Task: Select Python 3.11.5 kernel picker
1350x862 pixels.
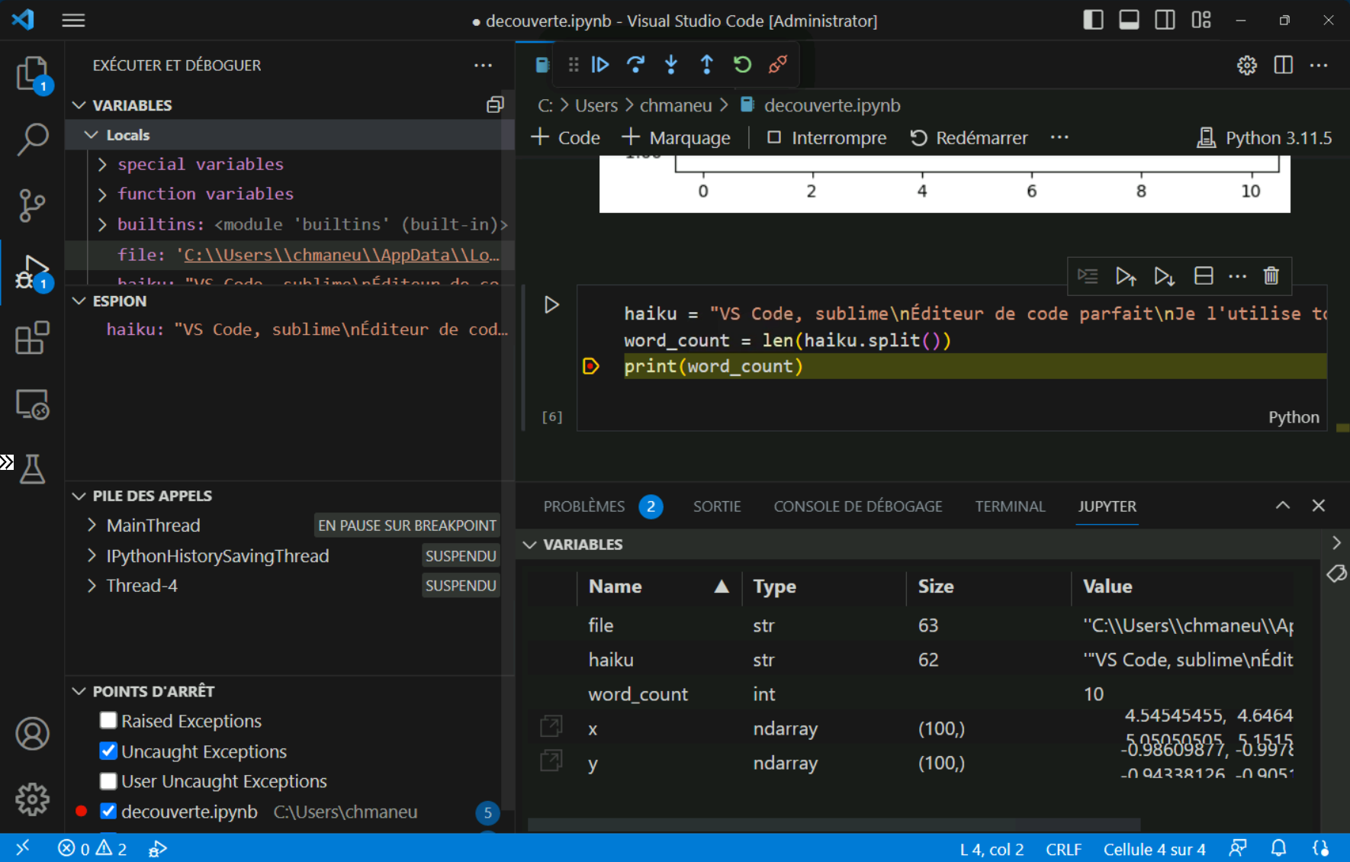Action: tap(1264, 138)
